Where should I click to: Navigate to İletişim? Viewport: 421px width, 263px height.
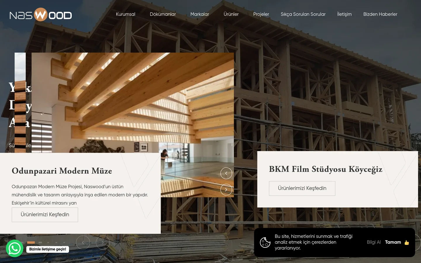pos(344,14)
